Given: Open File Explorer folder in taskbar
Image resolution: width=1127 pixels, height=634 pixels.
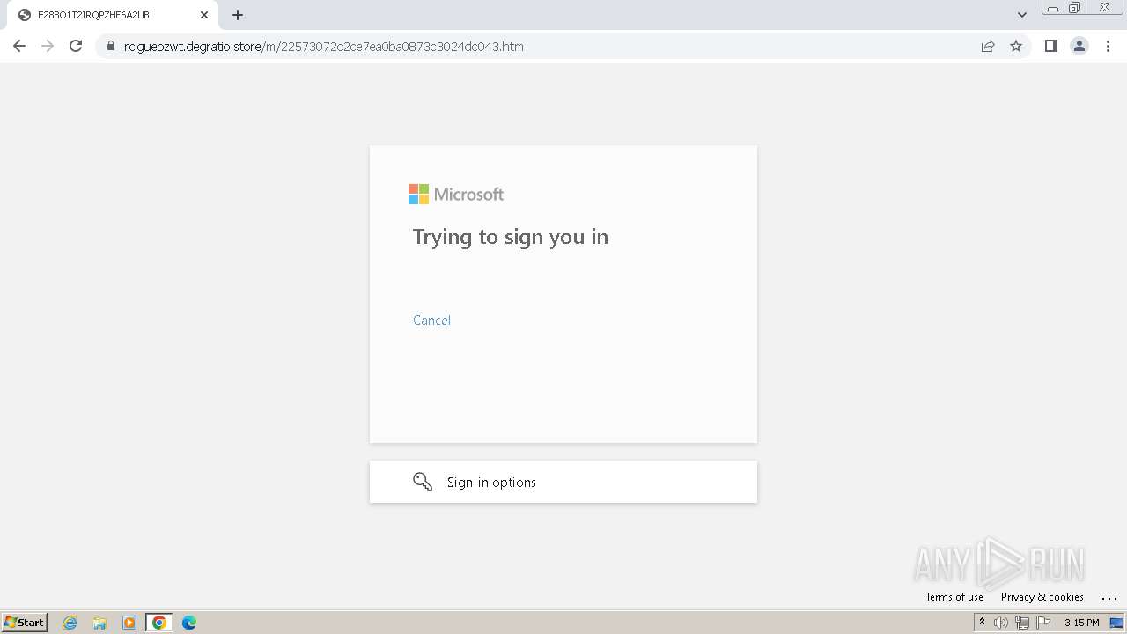Looking at the screenshot, I should point(99,623).
